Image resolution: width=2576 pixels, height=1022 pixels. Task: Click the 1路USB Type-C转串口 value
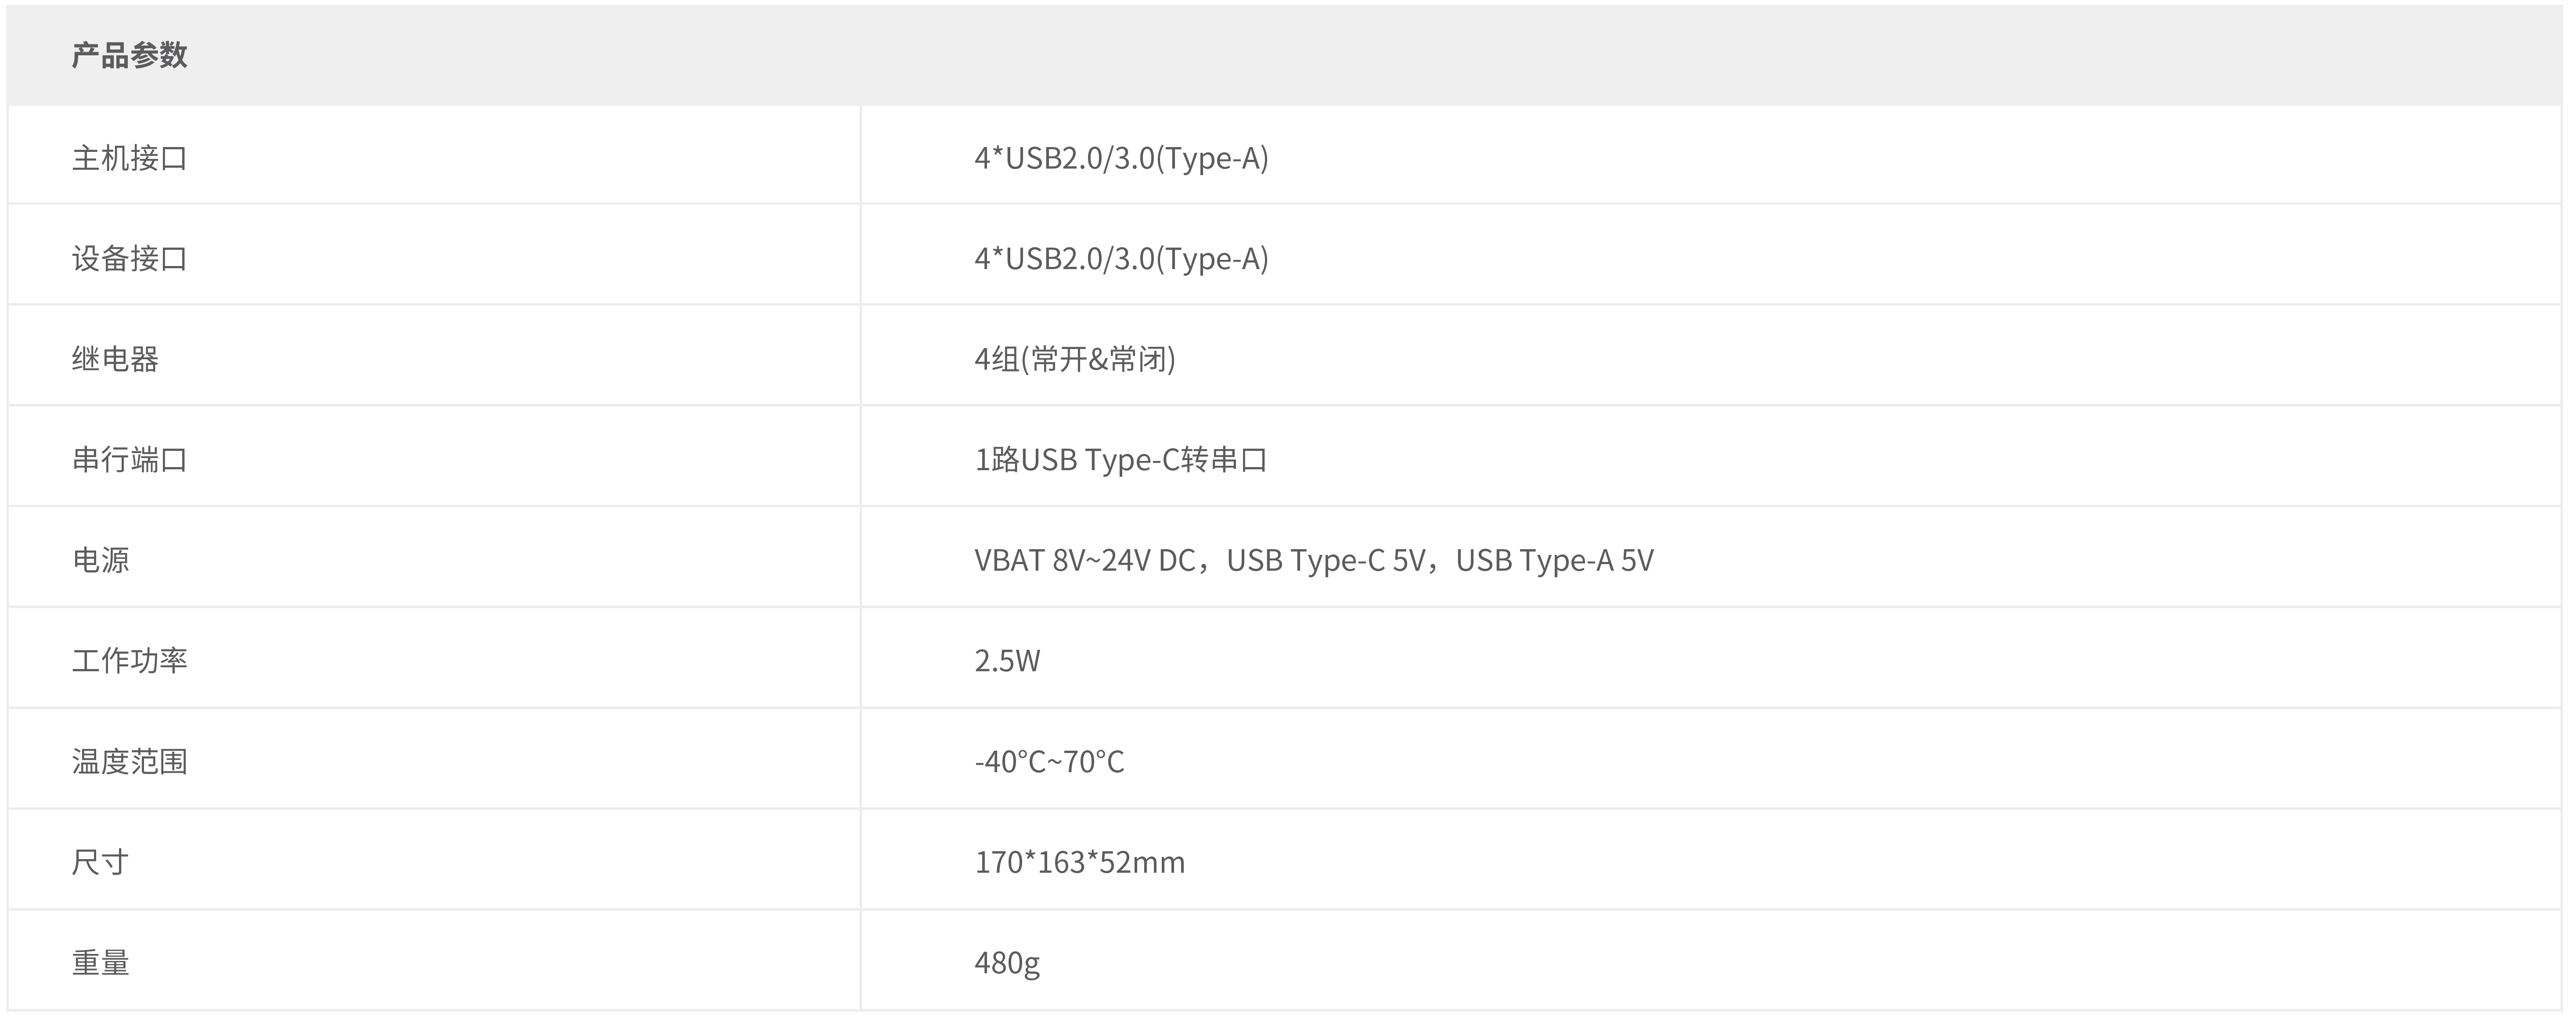[1121, 460]
